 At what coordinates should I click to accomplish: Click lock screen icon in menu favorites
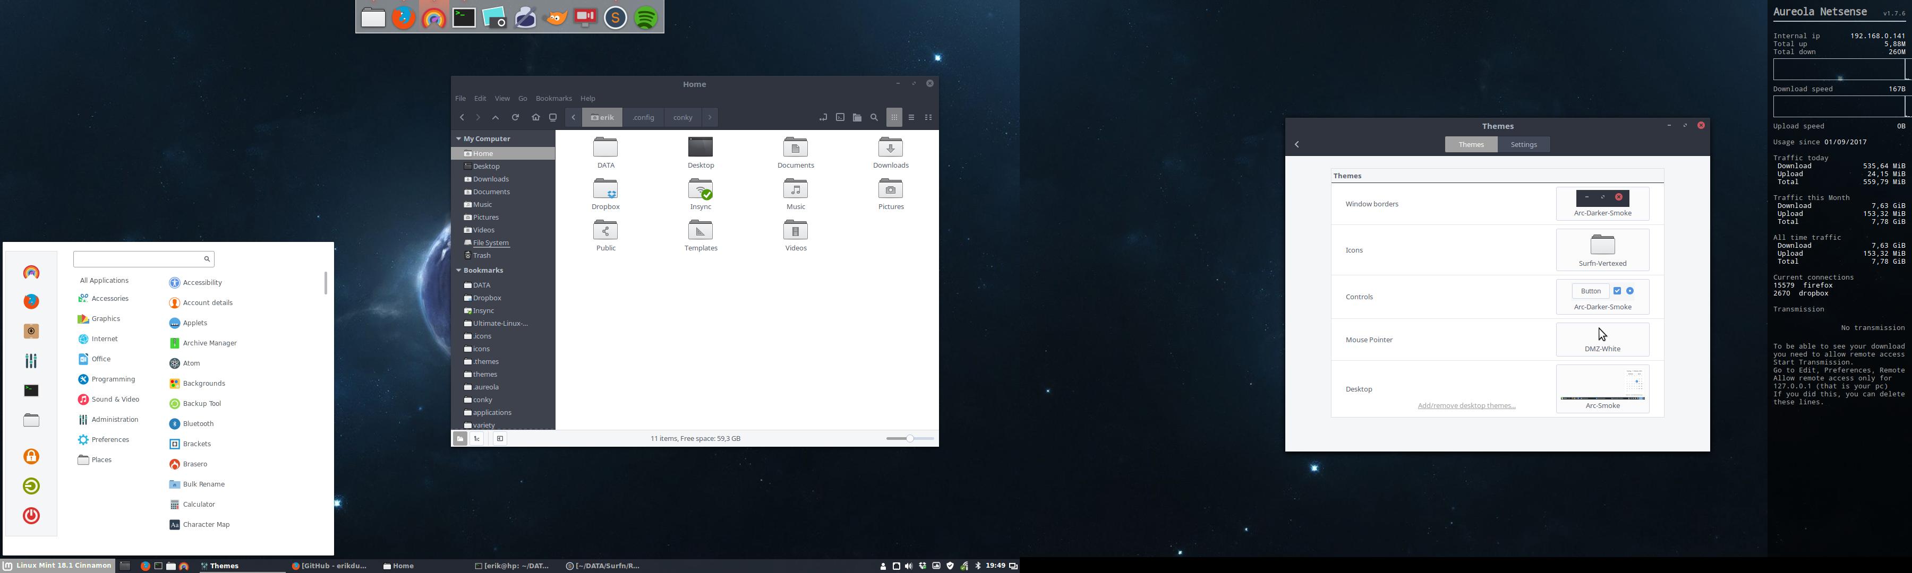click(31, 457)
